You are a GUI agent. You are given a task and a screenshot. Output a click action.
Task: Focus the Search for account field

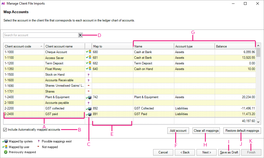(x=40, y=35)
